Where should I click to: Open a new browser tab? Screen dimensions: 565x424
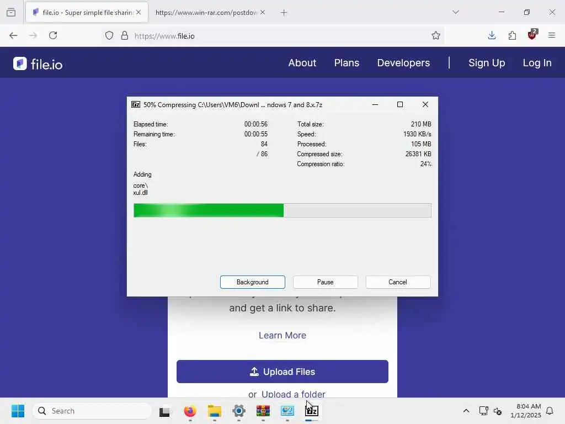pyautogui.click(x=284, y=13)
